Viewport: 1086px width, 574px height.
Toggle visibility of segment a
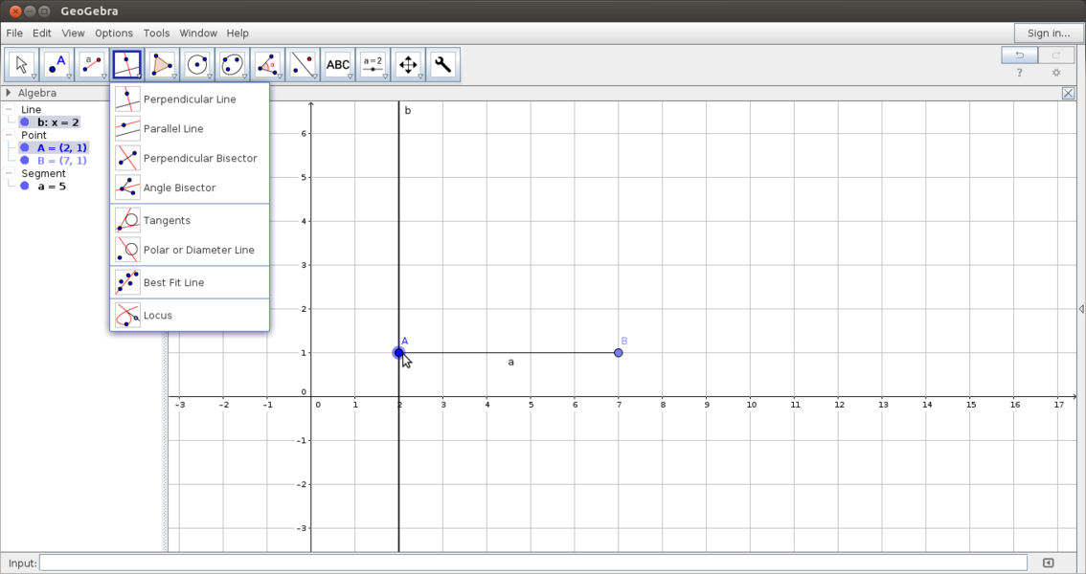click(23, 186)
